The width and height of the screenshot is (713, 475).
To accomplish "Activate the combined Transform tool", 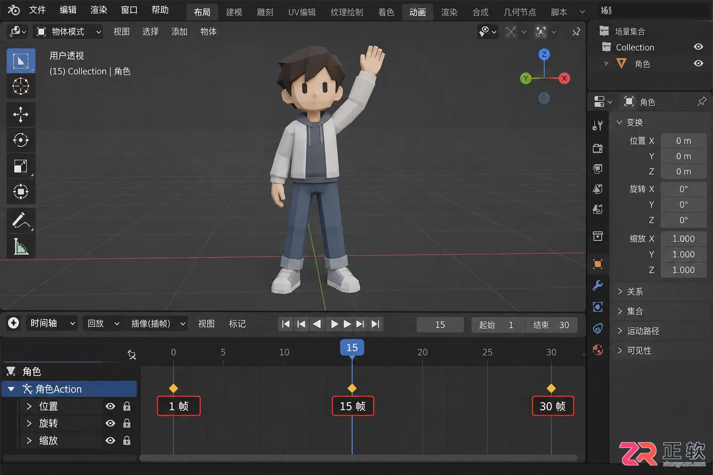I will pyautogui.click(x=21, y=191).
